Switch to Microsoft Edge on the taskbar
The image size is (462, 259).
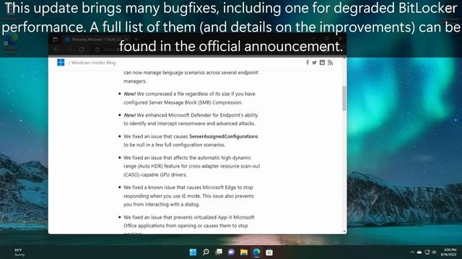(257, 253)
